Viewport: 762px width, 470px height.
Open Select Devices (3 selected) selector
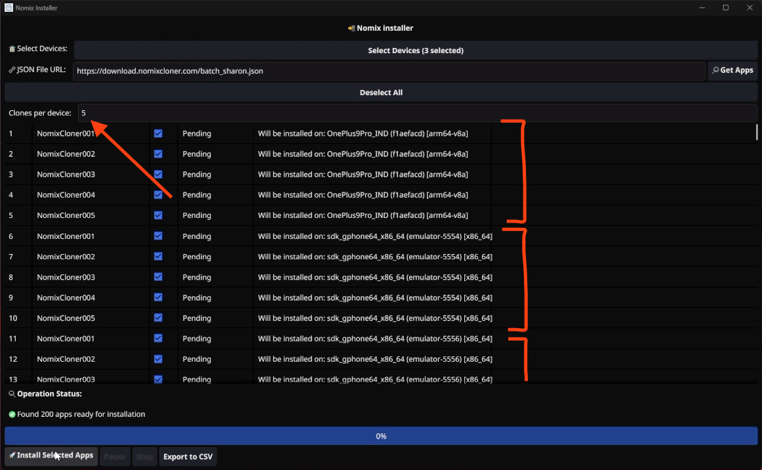click(416, 51)
